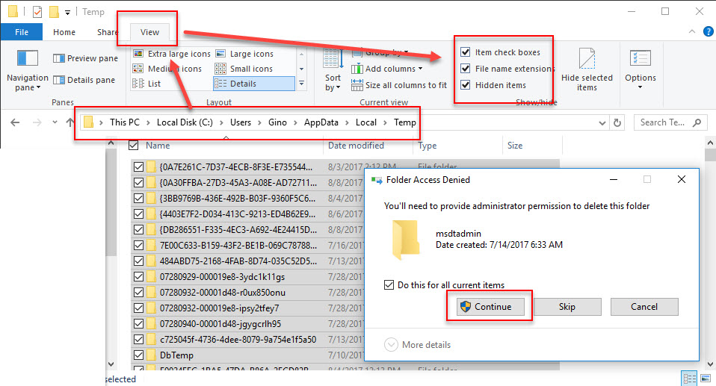Click the Sort by icon

point(333,69)
